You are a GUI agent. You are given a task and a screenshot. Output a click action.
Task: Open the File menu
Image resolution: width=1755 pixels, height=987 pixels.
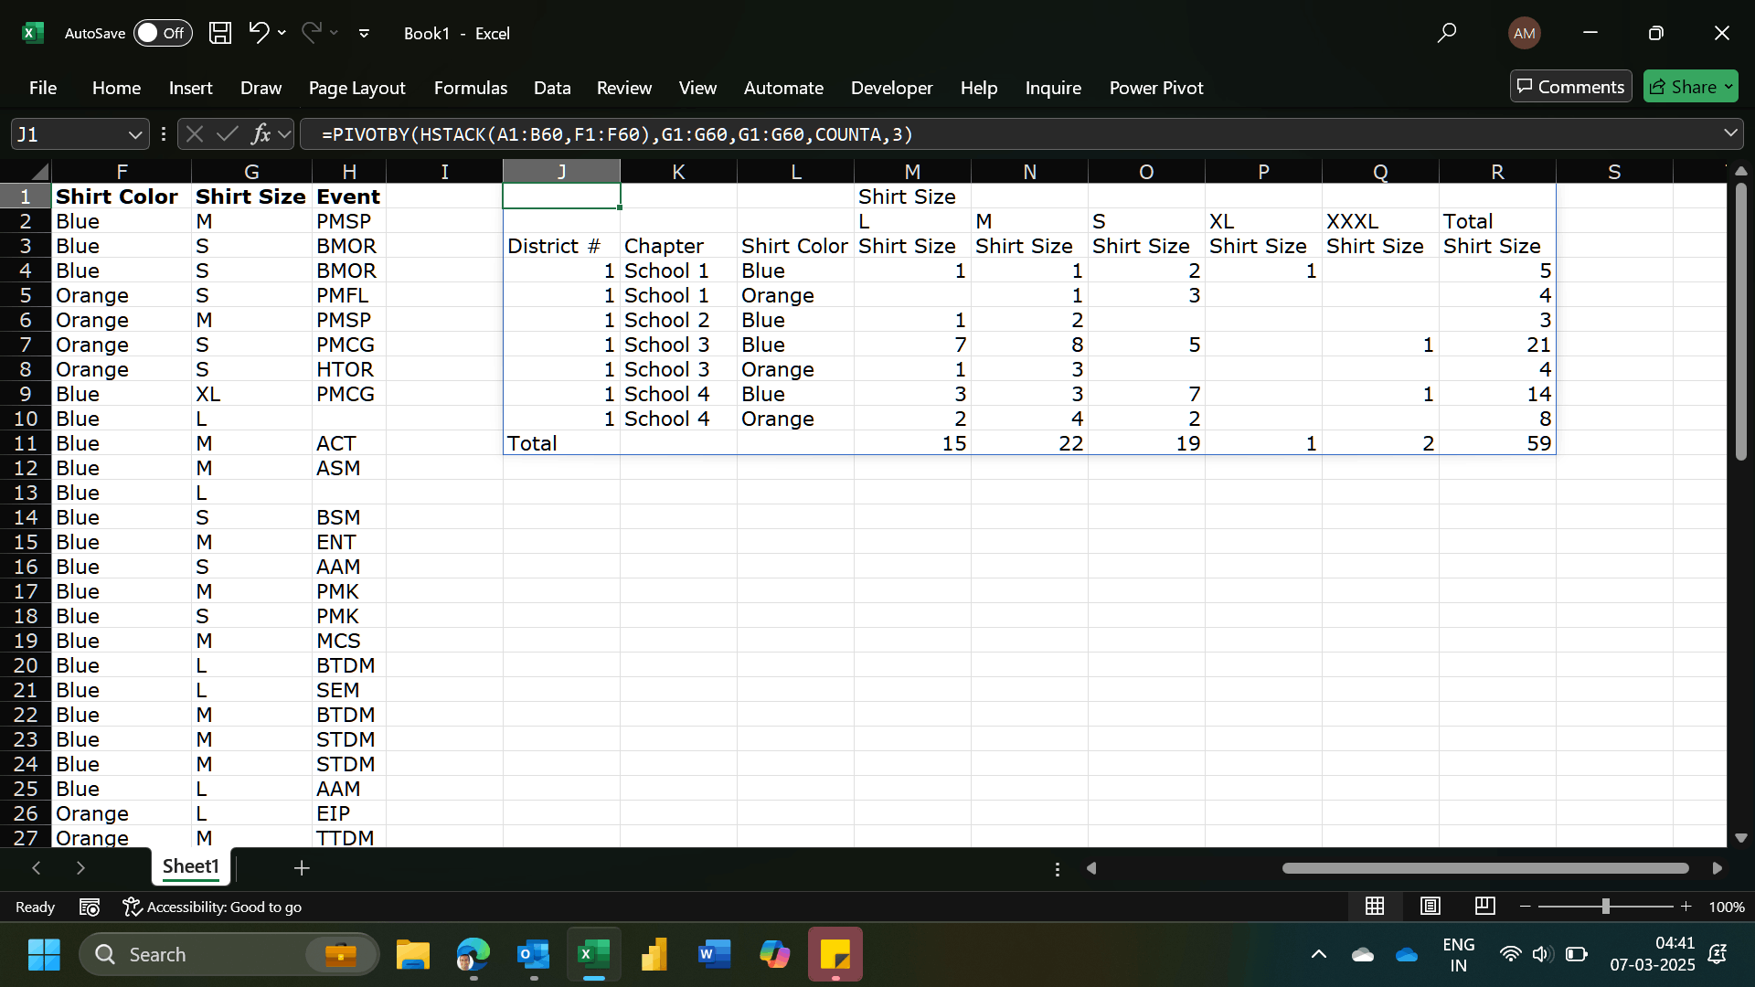click(43, 88)
